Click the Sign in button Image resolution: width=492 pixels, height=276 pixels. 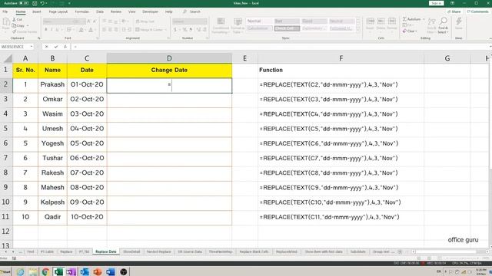tap(436, 3)
